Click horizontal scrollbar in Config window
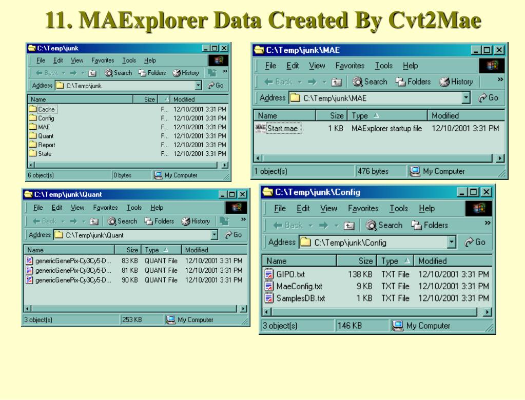This screenshot has height=400, width=525. tap(374, 312)
